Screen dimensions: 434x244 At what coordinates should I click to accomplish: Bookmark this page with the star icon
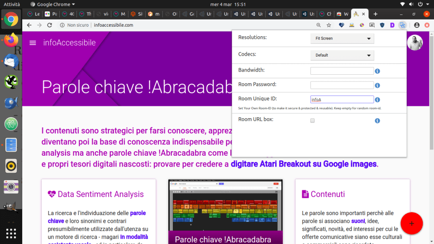[x=329, y=25]
